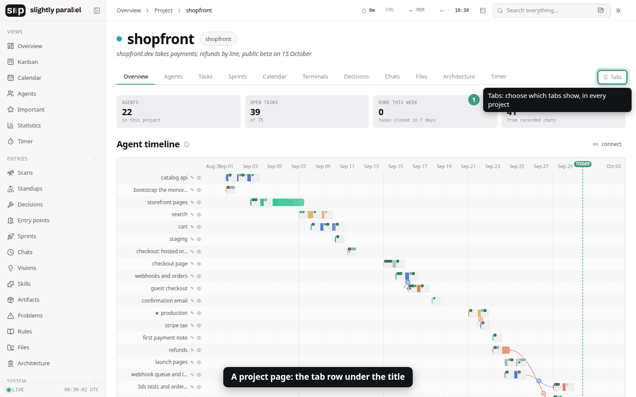Click the TODAY timeline marker
The image size is (636, 397).
583,164
